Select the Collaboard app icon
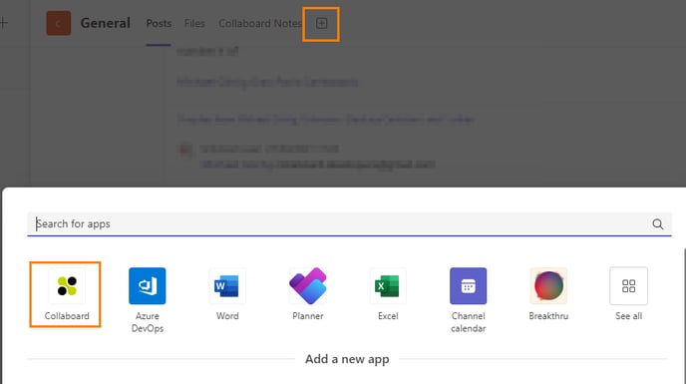Viewport: 686px width, 384px height. 67,286
